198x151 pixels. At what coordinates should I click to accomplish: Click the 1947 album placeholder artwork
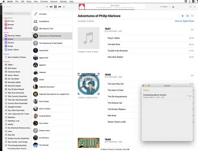point(89,38)
